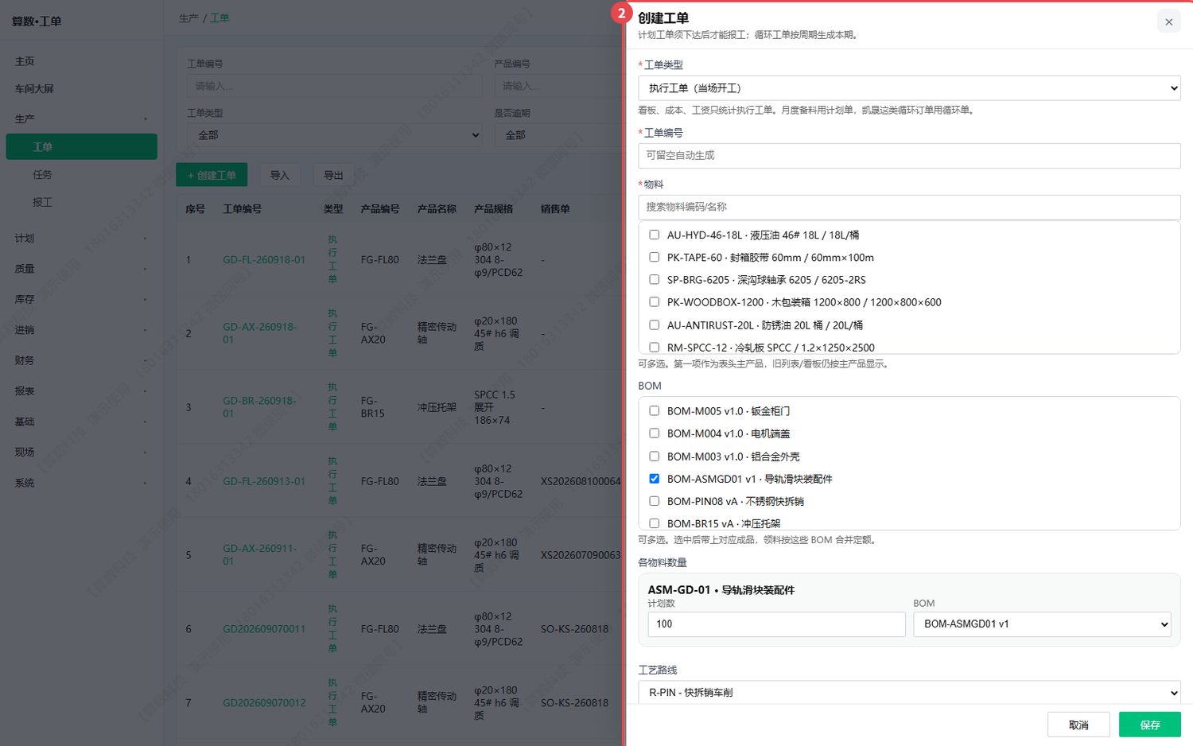
Task: Open the background 工单类型 全部 filter
Action: tap(335, 135)
